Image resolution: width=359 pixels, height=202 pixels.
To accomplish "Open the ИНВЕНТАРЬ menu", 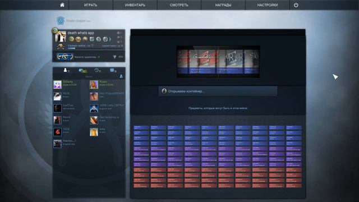I will tap(135, 5).
